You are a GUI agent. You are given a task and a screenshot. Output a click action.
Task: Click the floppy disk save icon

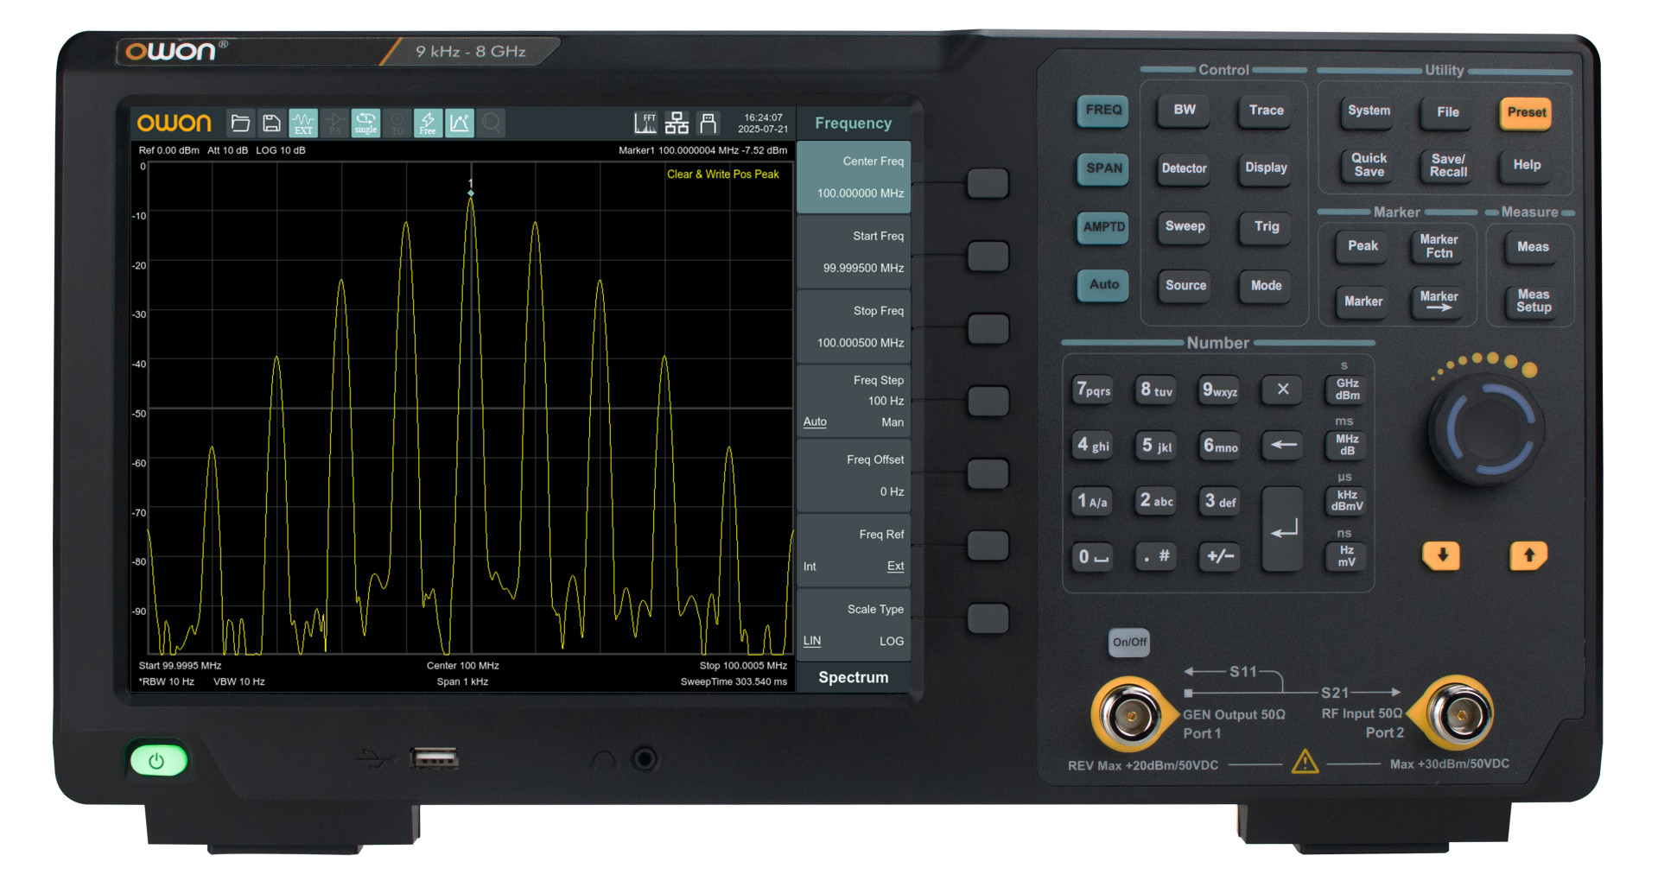[271, 124]
